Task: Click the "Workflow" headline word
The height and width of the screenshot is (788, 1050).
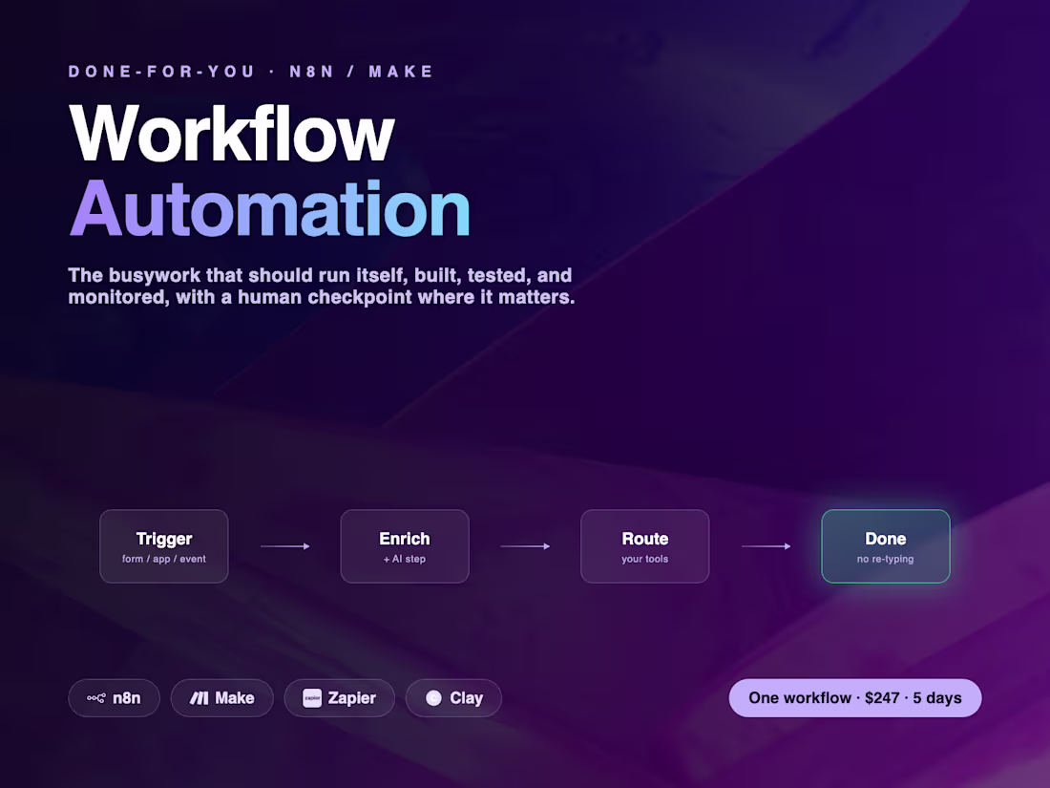Action: (x=232, y=133)
